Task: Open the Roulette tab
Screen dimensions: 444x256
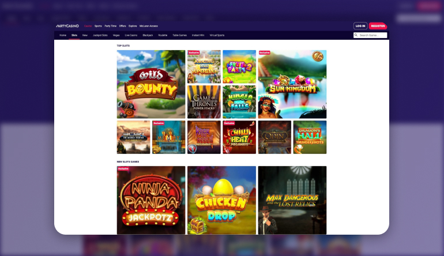Action: [163, 35]
